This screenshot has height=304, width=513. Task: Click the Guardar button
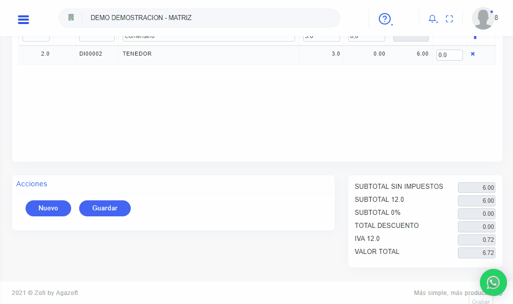pos(105,208)
